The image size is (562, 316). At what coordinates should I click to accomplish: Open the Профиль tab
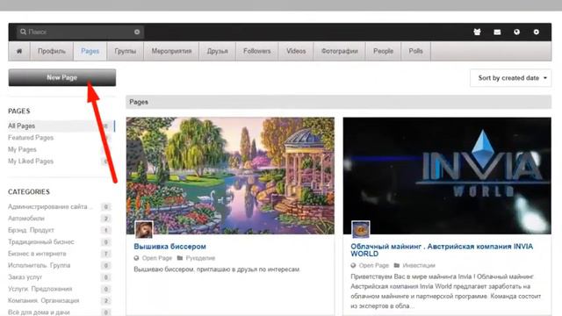tap(52, 51)
